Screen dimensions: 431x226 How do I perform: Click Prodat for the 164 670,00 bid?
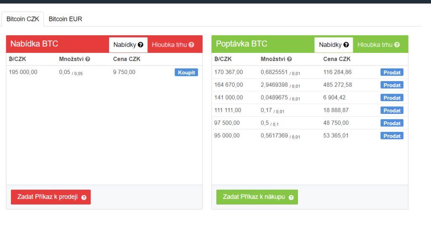(392, 85)
